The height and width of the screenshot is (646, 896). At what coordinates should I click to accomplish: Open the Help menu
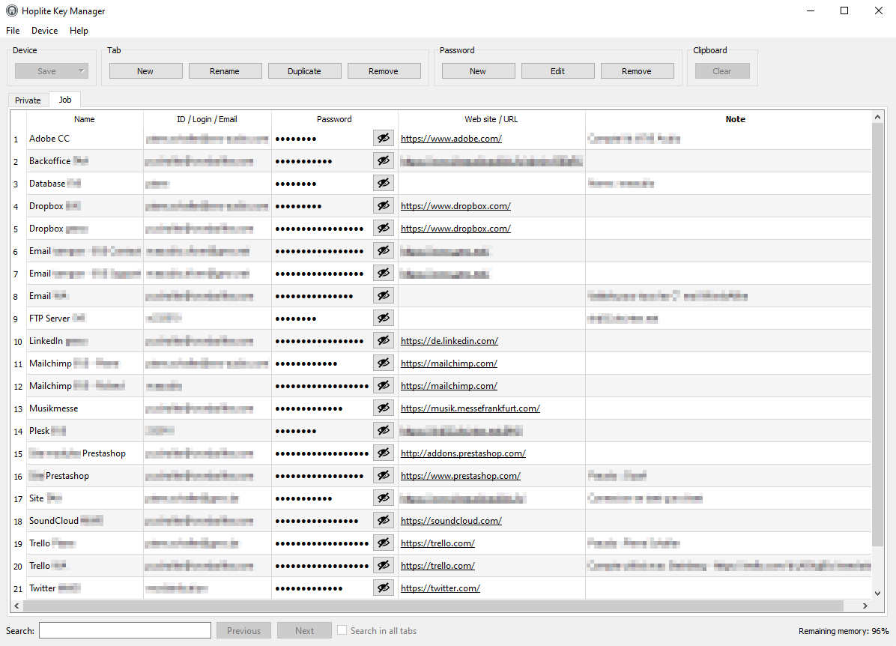click(79, 30)
